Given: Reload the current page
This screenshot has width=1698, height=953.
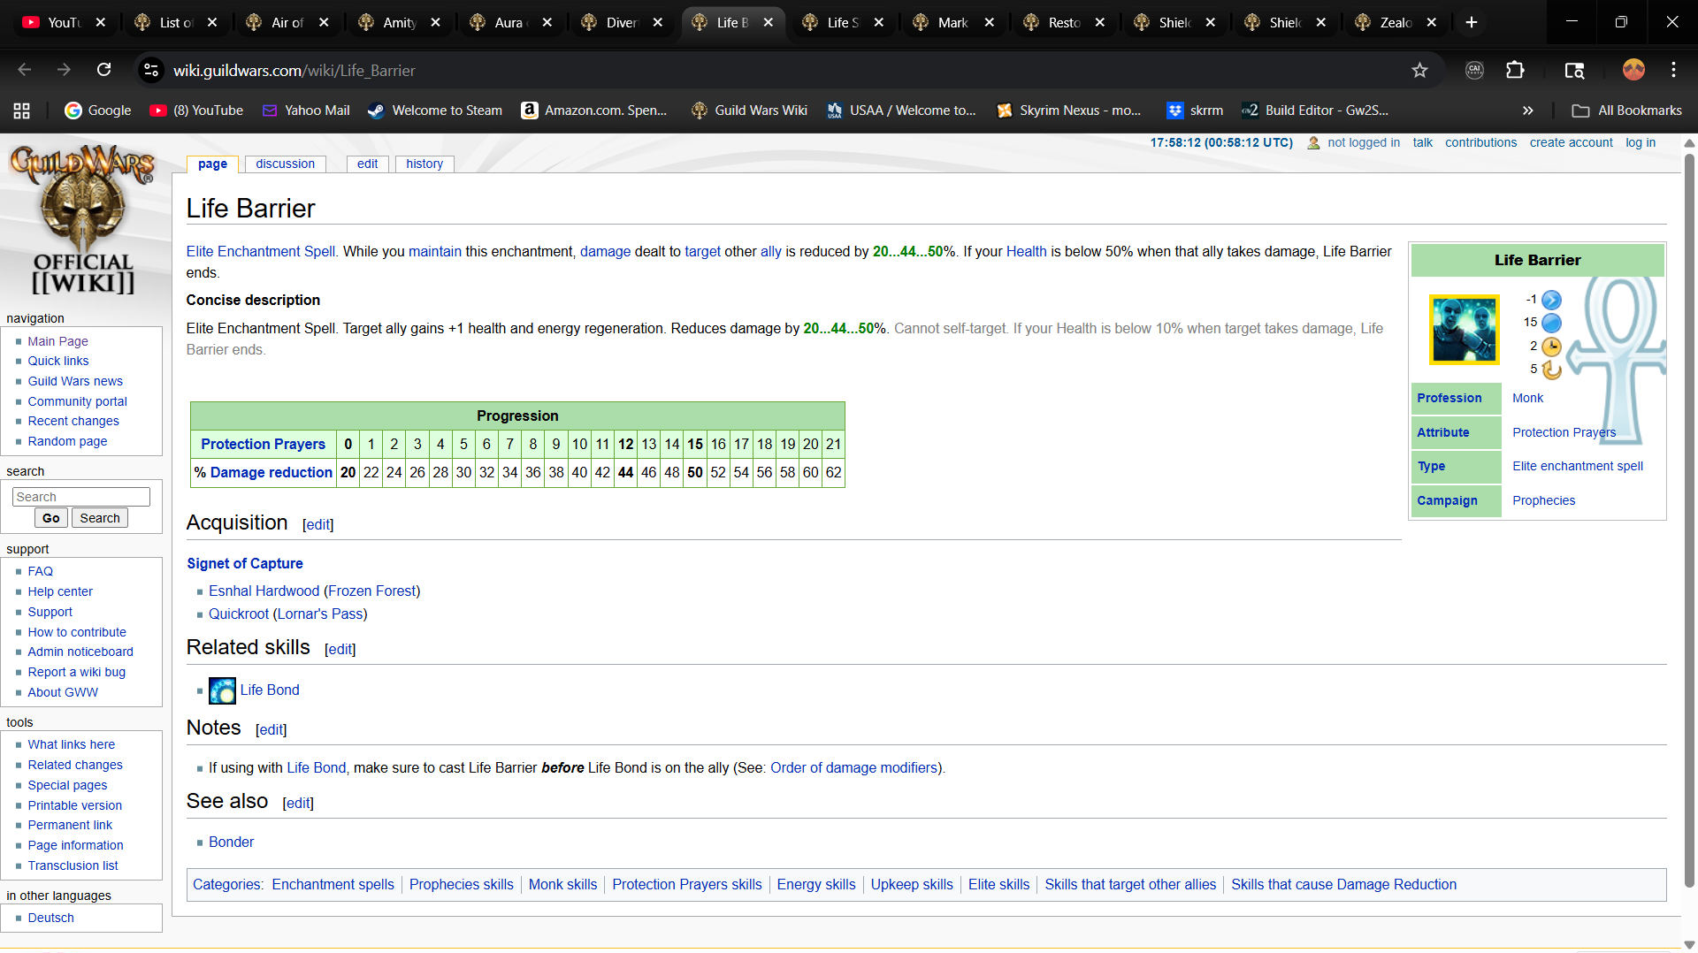Looking at the screenshot, I should coord(103,70).
